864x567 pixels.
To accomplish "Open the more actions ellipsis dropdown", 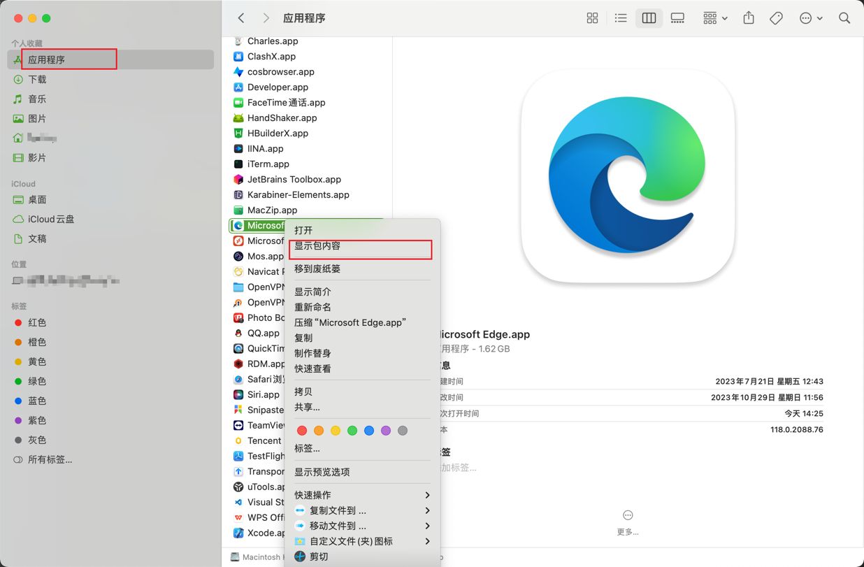I will [810, 18].
